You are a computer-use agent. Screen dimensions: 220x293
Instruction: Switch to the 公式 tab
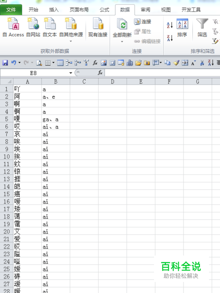104,10
